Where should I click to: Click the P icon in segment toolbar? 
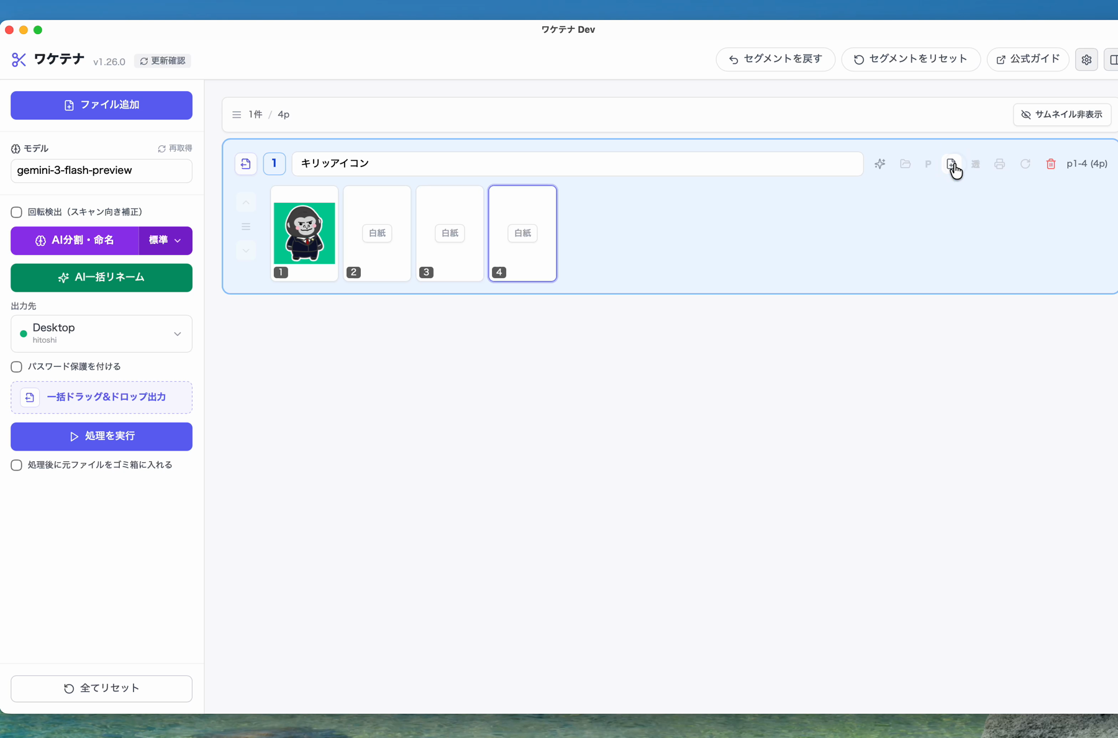(x=928, y=164)
